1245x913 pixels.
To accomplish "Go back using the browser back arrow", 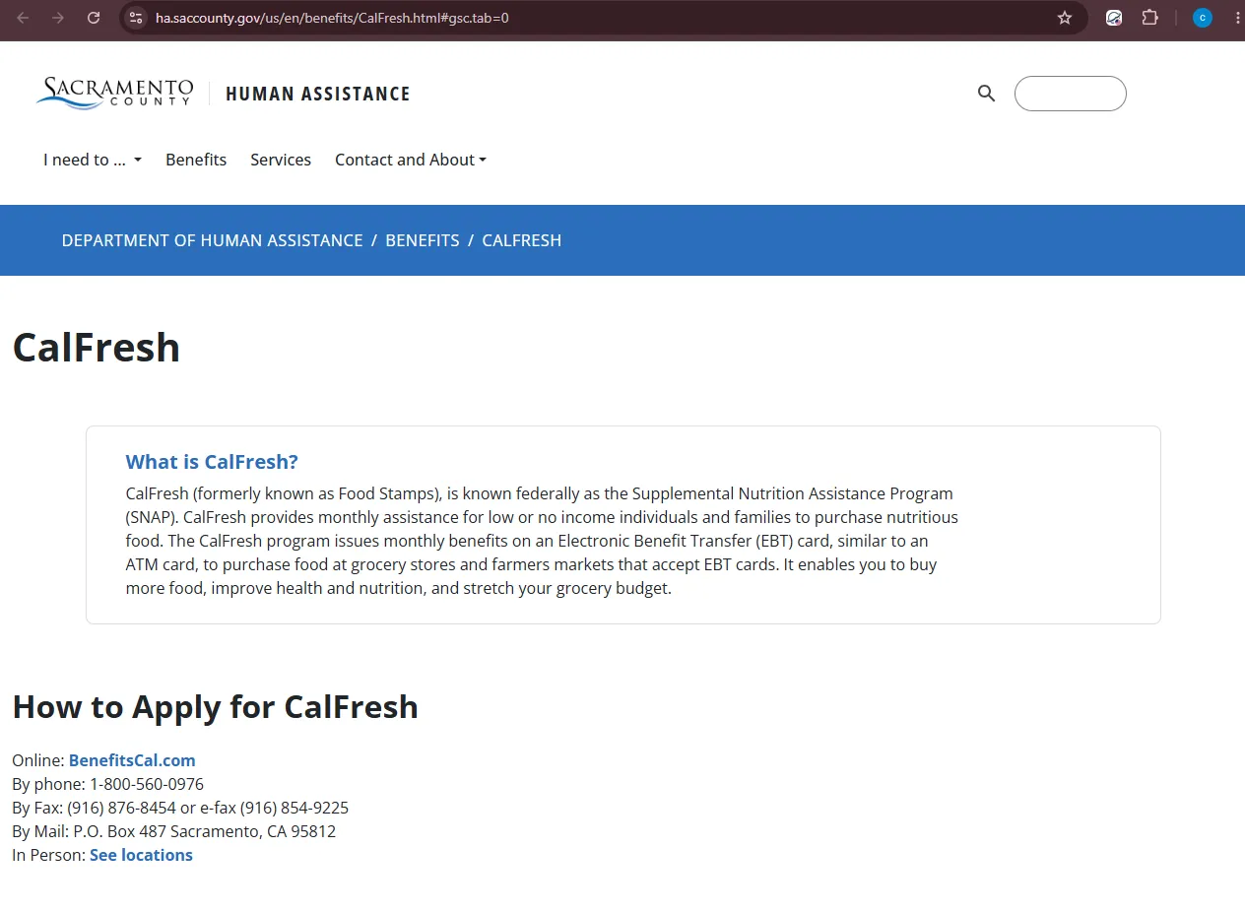I will 23,18.
